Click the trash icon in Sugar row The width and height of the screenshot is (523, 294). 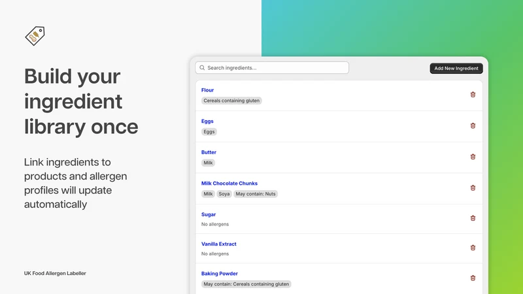(x=473, y=218)
